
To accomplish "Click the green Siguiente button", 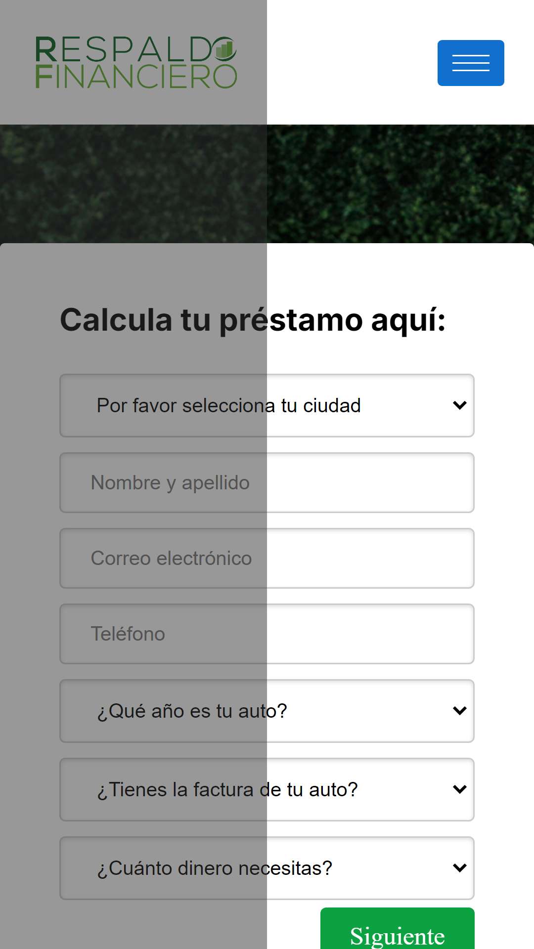I will [398, 929].
